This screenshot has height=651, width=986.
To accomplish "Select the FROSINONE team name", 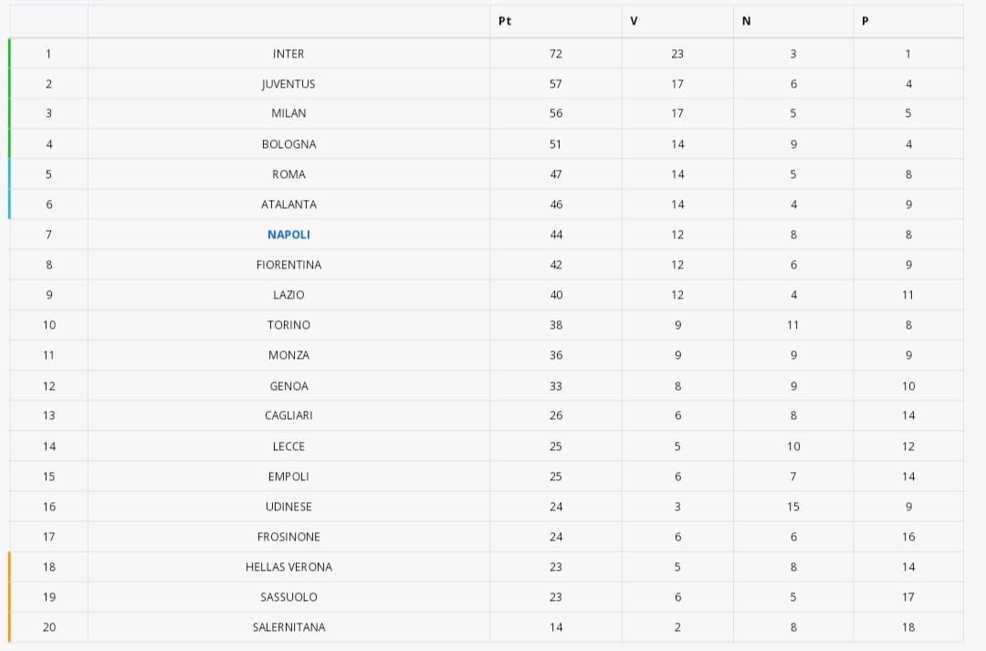I will click(288, 537).
